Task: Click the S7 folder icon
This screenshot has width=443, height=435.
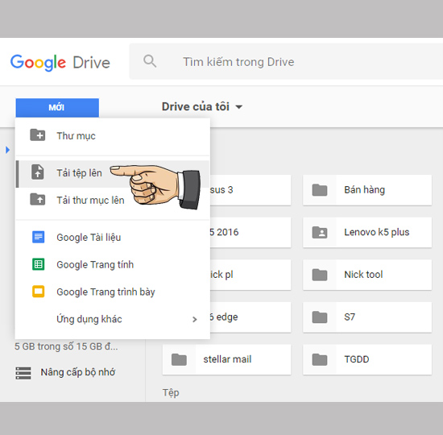Action: click(320, 317)
